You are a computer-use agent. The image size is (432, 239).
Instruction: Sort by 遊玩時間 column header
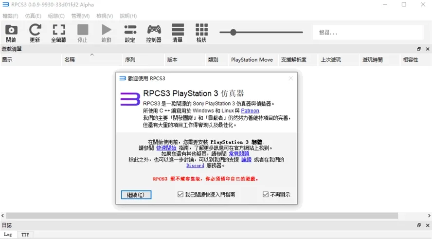click(x=379, y=60)
